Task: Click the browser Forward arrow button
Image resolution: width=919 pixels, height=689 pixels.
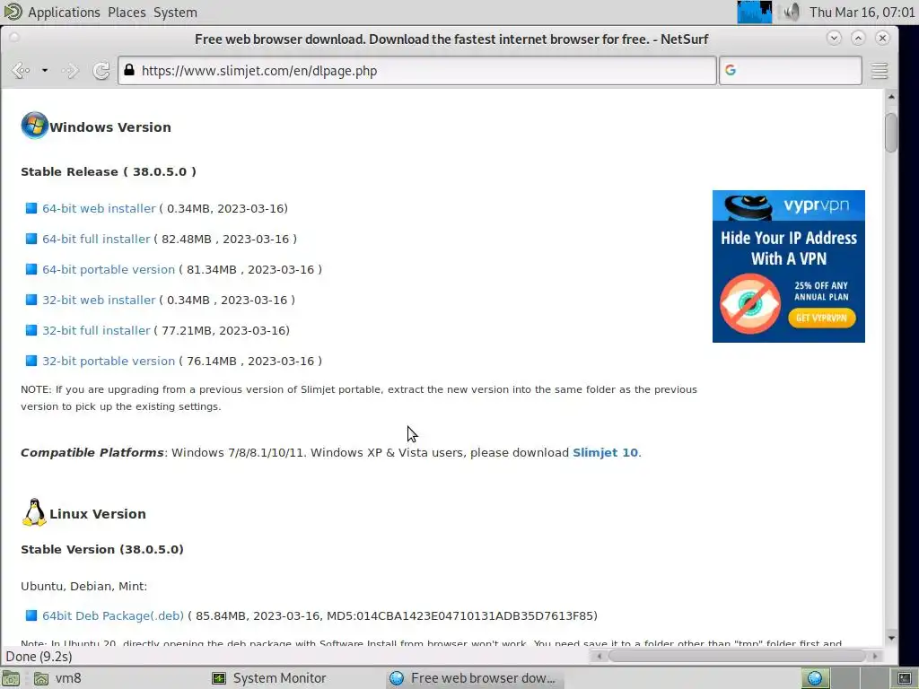Action: tap(70, 71)
